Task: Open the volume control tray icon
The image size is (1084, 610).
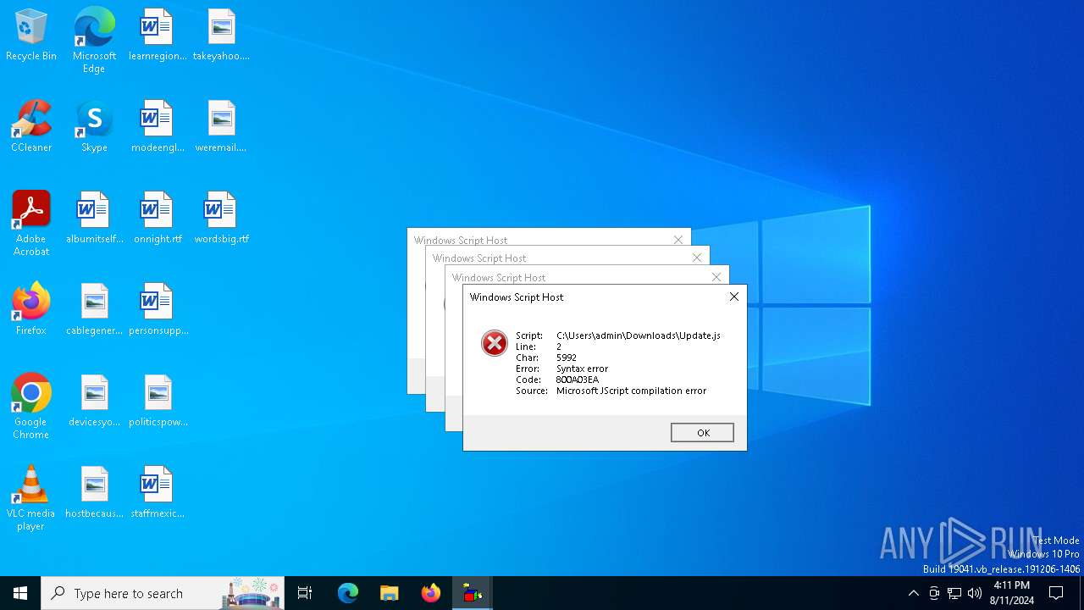Action: [975, 593]
